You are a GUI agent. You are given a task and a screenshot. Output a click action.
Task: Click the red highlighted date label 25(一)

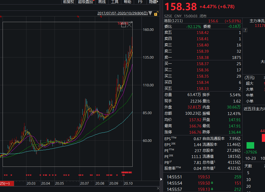tap(7, 184)
